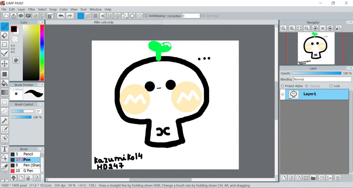Image resolution: width=353 pixels, height=188 pixels.
Task: Reset zoom to 100% in Navigator
Action: pos(283,28)
